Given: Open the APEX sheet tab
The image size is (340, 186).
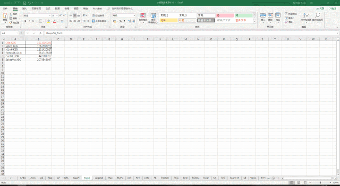Looking at the screenshot, I should [23, 178].
